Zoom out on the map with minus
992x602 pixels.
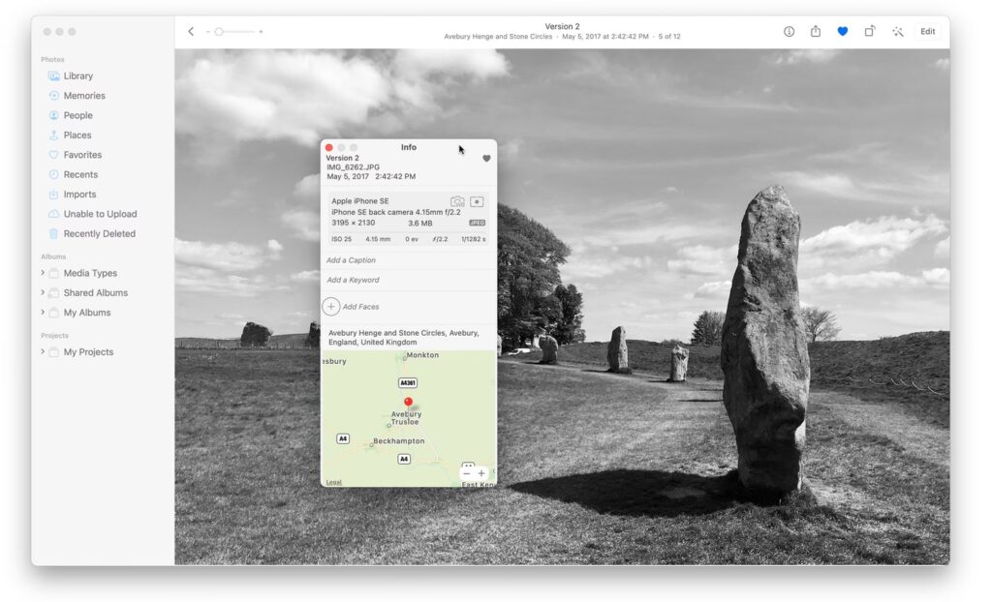pyautogui.click(x=467, y=473)
